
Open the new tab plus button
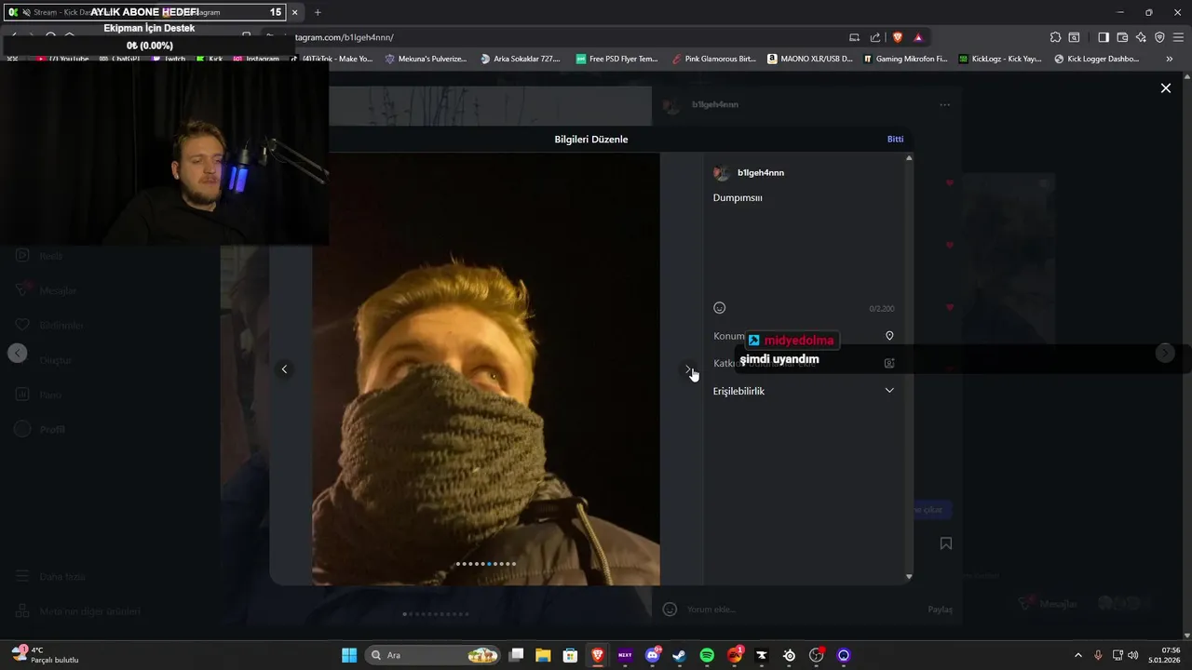(x=318, y=12)
